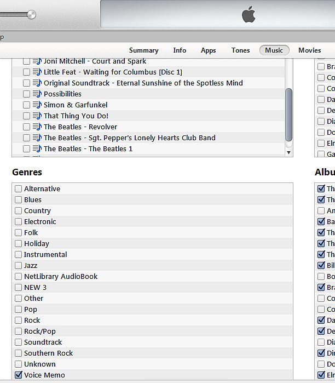
Task: Click the playlist icon beside Sgt. Pepper's Lonely Hearts Club Band
Action: coord(37,138)
